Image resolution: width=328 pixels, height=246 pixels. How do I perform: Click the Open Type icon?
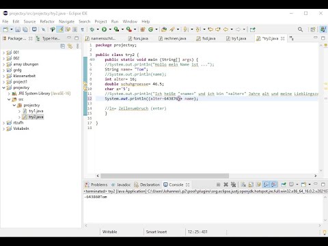tap(164, 29)
